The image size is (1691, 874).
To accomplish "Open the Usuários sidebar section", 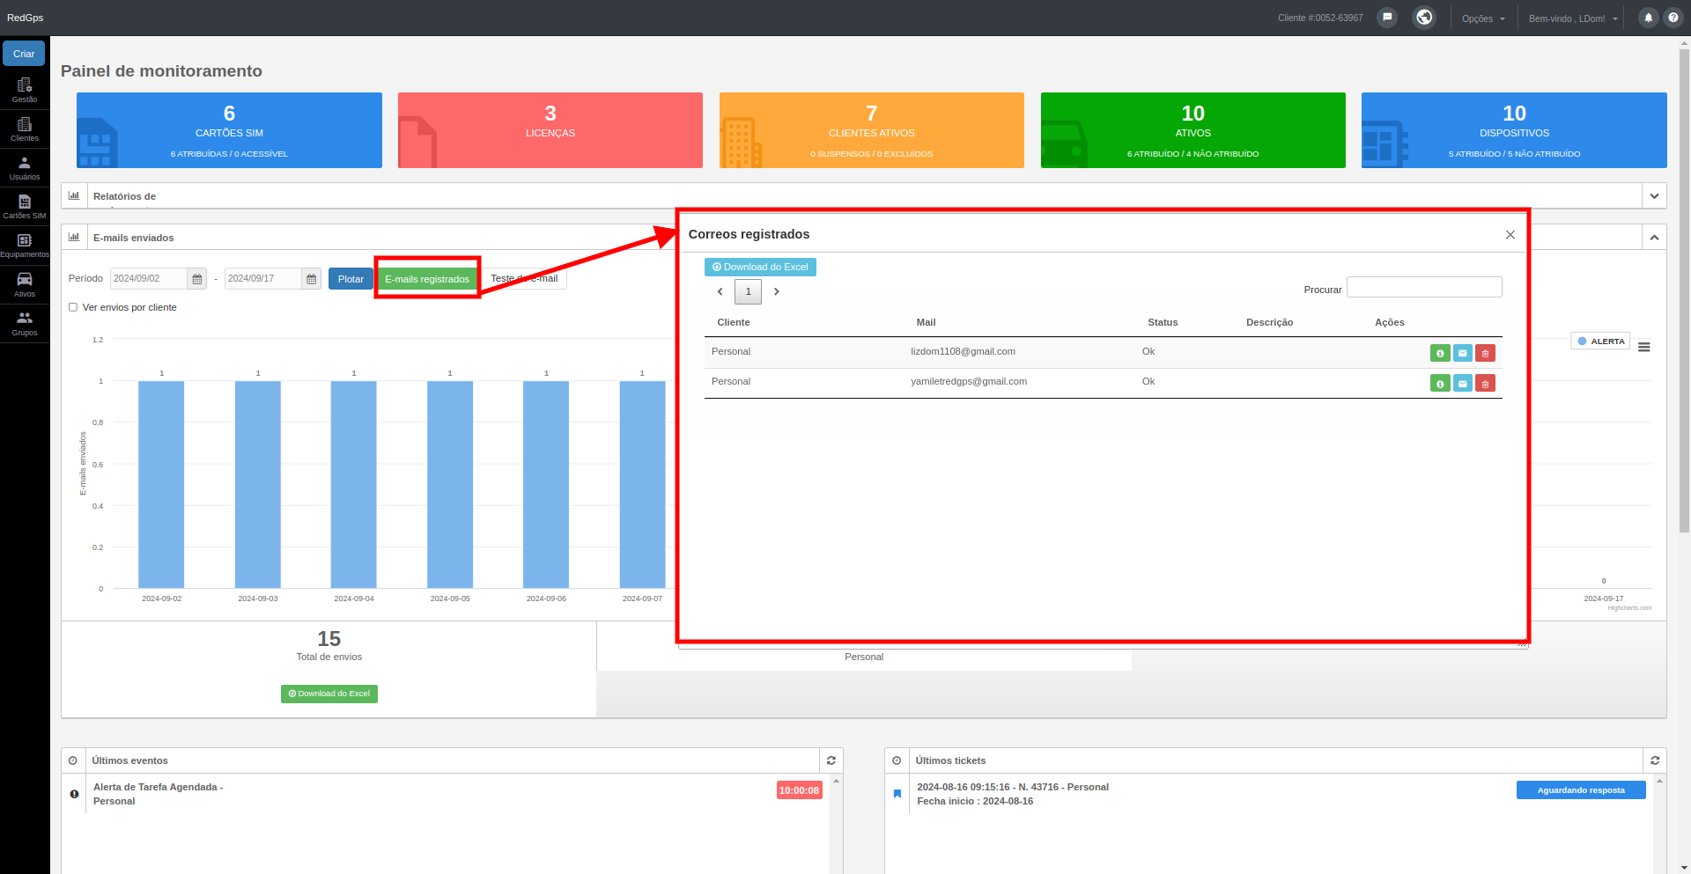I will [25, 168].
